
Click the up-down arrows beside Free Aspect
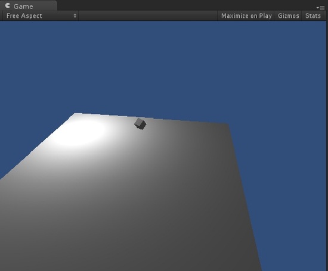point(75,16)
